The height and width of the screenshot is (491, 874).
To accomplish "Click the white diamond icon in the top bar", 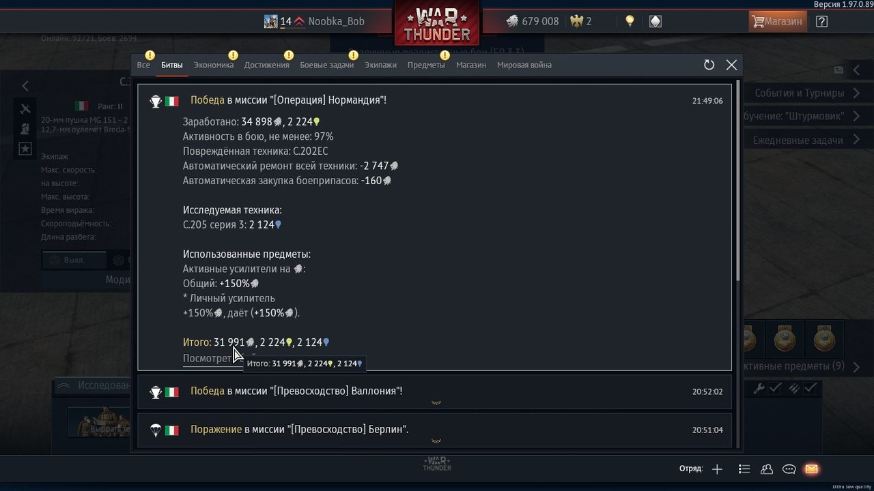I will tap(655, 21).
